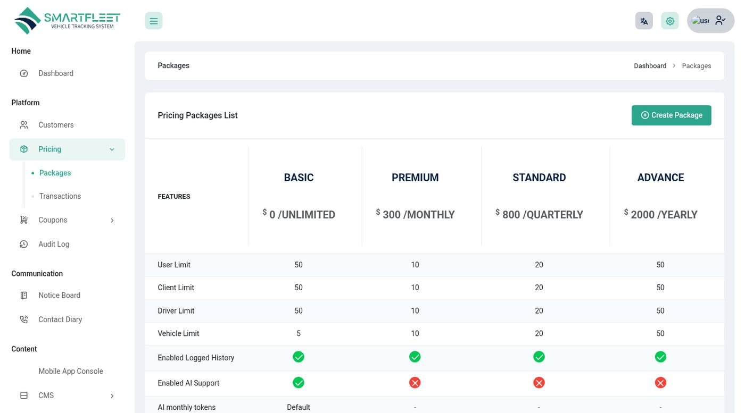
Task: Select the BASIC package header
Action: tap(299, 178)
